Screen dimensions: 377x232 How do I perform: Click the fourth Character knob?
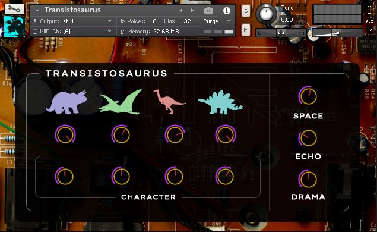225,176
